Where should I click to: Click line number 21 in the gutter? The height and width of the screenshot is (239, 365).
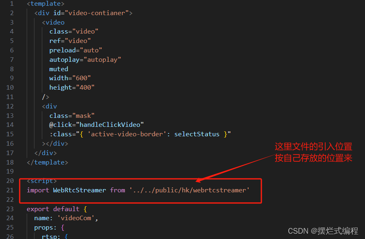tap(10, 190)
